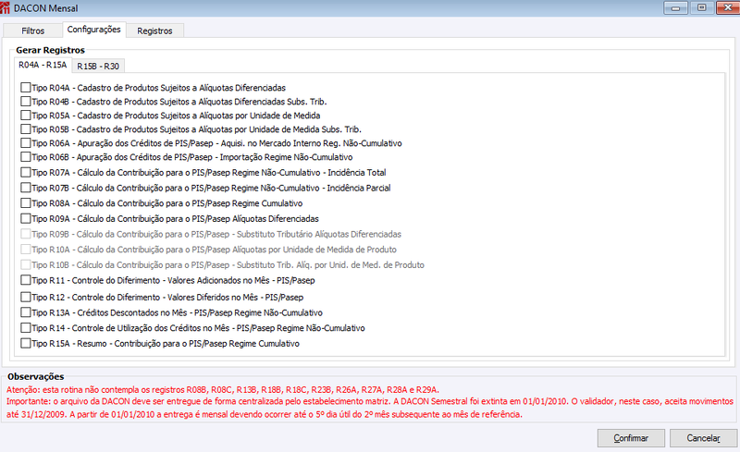Maximize the DACON Mensal window
The height and width of the screenshot is (452, 740).
pyautogui.click(x=702, y=8)
